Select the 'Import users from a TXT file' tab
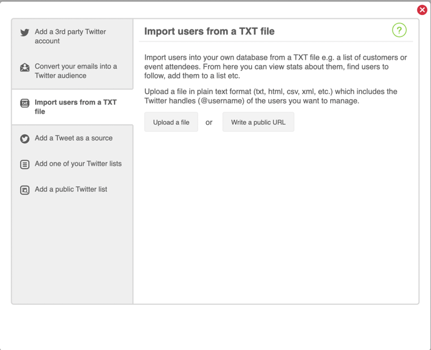This screenshot has width=431, height=350. pyautogui.click(x=72, y=107)
